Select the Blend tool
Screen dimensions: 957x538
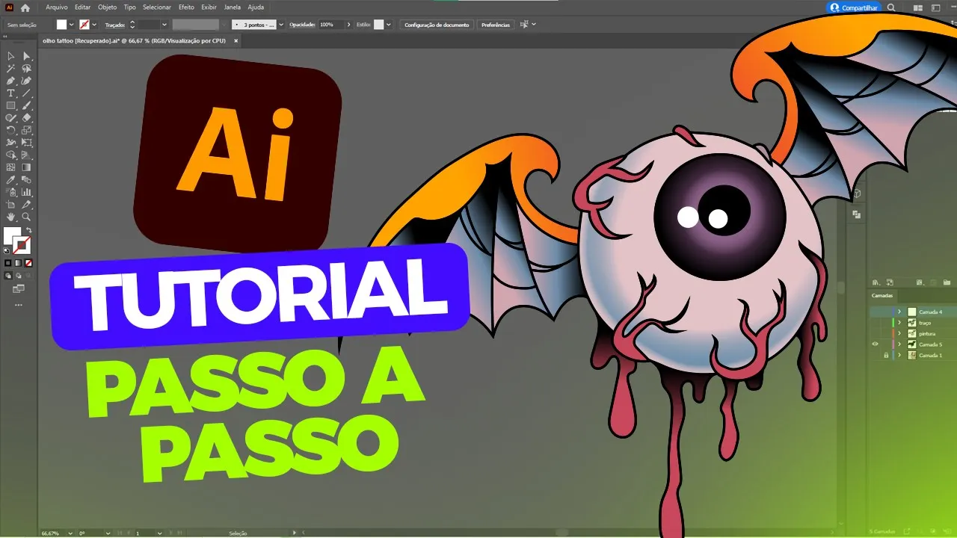(x=27, y=180)
